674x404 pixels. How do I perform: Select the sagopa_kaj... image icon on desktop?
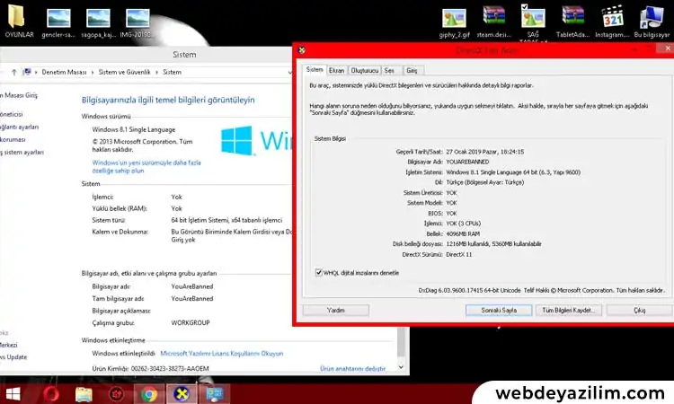pyautogui.click(x=99, y=22)
